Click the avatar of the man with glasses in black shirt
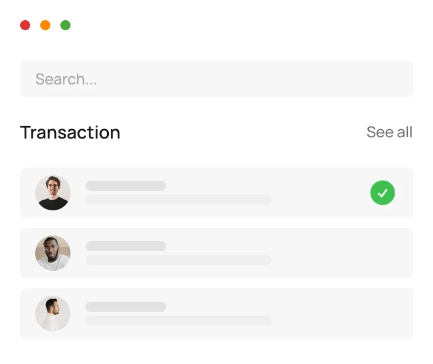Viewport: 433px width, 364px height. 53,193
